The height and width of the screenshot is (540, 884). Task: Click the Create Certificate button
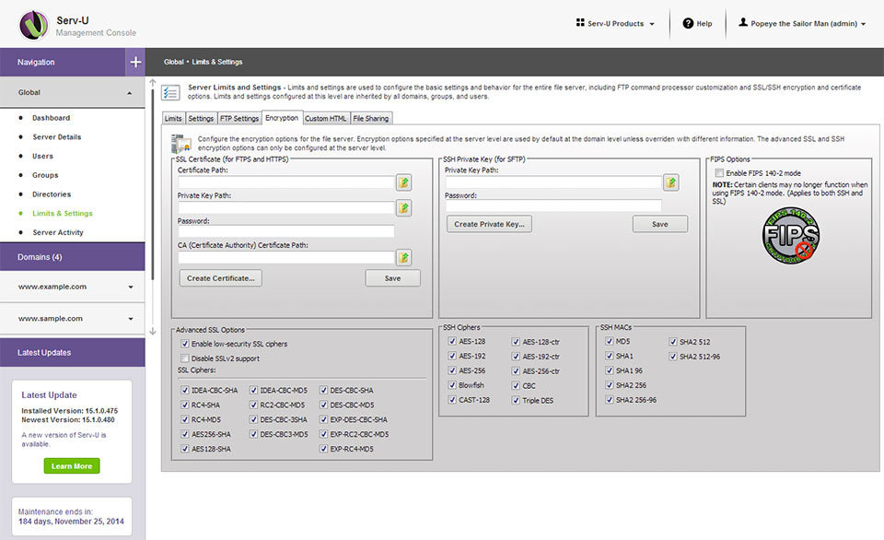click(221, 277)
